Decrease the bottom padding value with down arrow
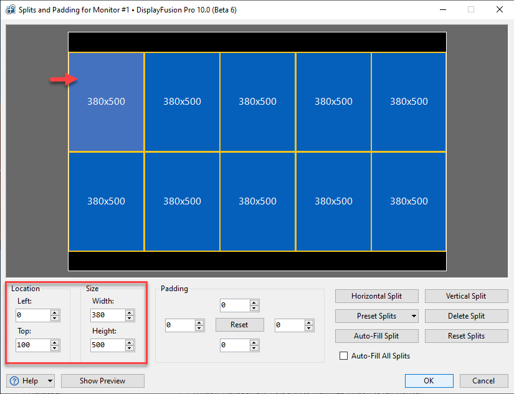The image size is (514, 394). coord(254,348)
